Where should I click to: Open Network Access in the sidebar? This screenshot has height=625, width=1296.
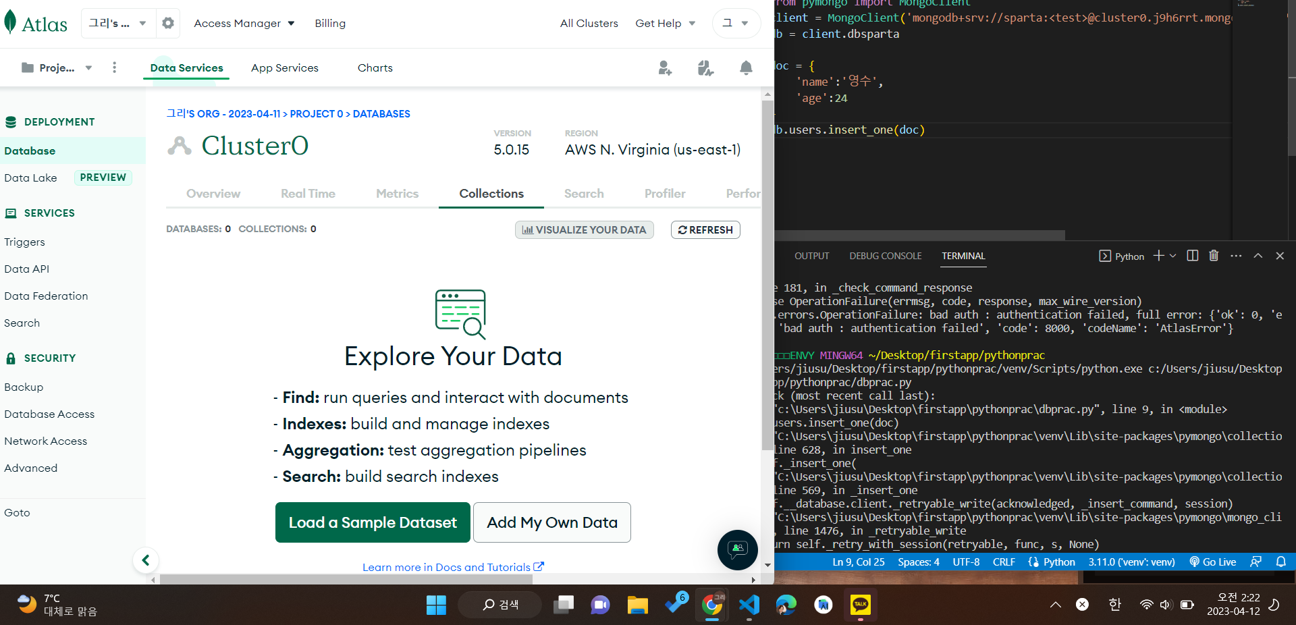pyautogui.click(x=46, y=441)
